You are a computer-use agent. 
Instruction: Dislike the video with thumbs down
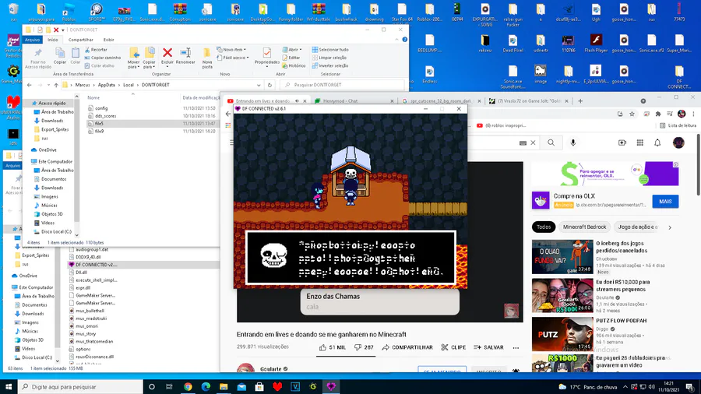click(358, 347)
